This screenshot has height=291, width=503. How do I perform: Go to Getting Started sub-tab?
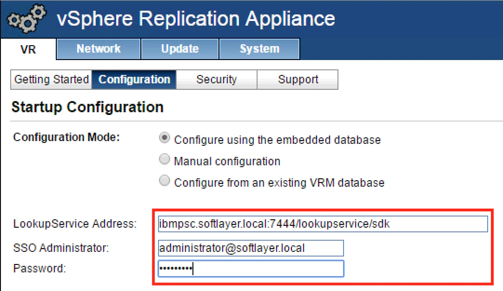tap(51, 79)
